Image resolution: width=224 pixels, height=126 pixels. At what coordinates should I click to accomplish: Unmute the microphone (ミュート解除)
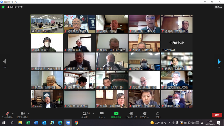click(x=7, y=115)
